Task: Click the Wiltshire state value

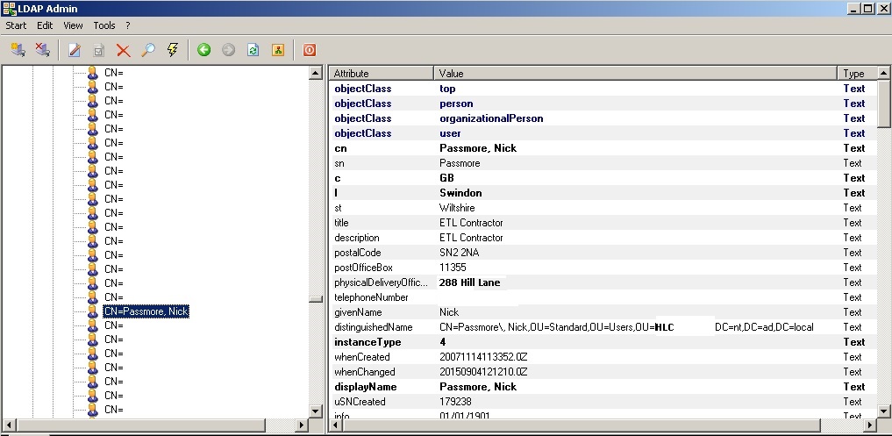Action: pyautogui.click(x=457, y=208)
